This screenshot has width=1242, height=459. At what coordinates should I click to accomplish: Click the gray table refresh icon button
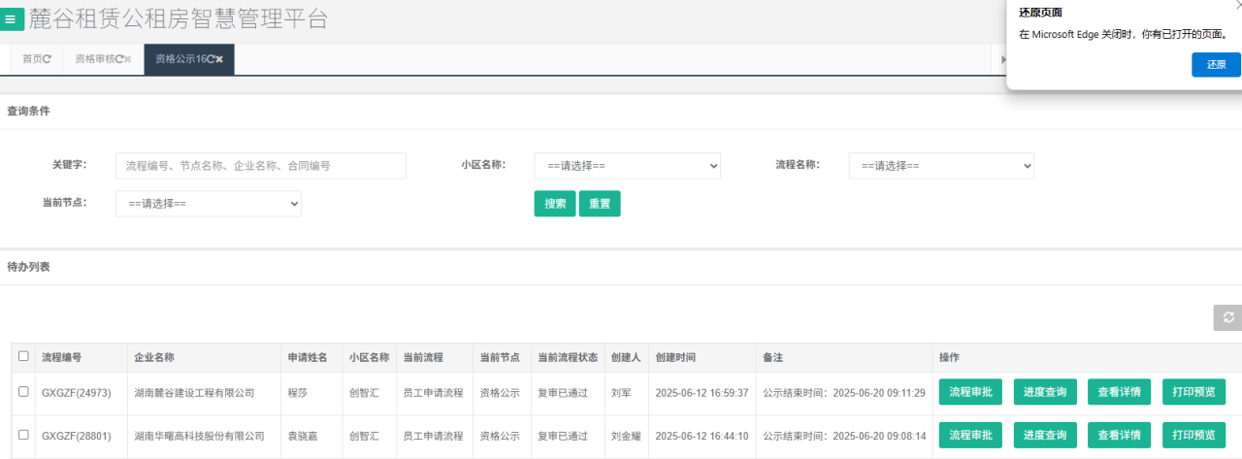coord(1227,318)
